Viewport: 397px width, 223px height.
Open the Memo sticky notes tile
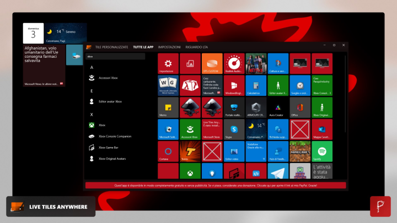(x=168, y=107)
